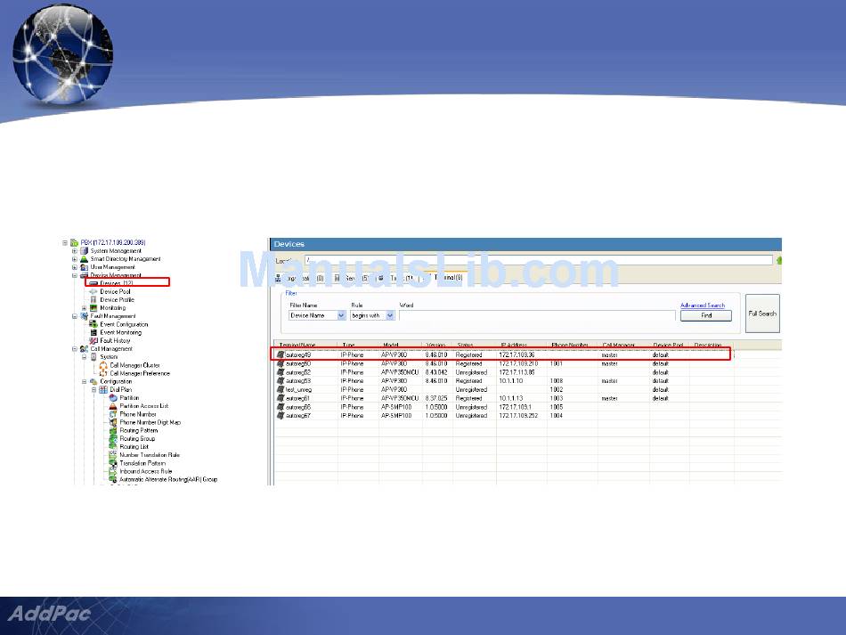This screenshot has width=846, height=635.
Task: Select the Call Manager Cluster icon
Action: [103, 365]
